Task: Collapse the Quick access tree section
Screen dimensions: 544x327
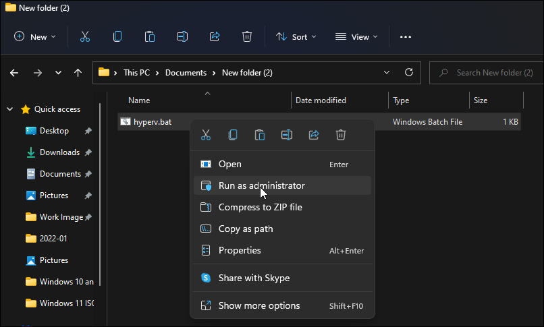Action: pyautogui.click(x=10, y=109)
